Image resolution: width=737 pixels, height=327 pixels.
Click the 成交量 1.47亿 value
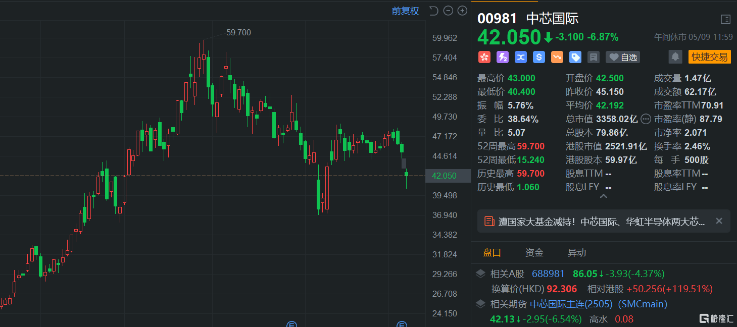pos(698,78)
